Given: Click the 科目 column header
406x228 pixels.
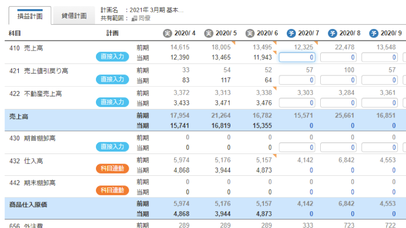Looking at the screenshot, I should click(x=15, y=33).
